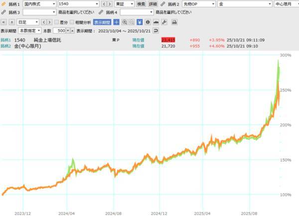Open chart settings with the wrench icon

point(164,22)
